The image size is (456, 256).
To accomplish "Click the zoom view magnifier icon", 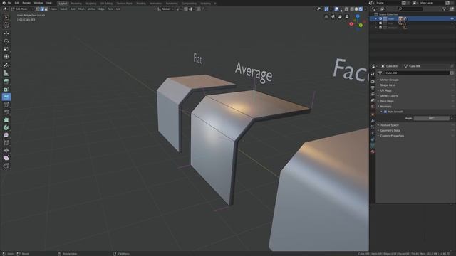I will point(347,17).
